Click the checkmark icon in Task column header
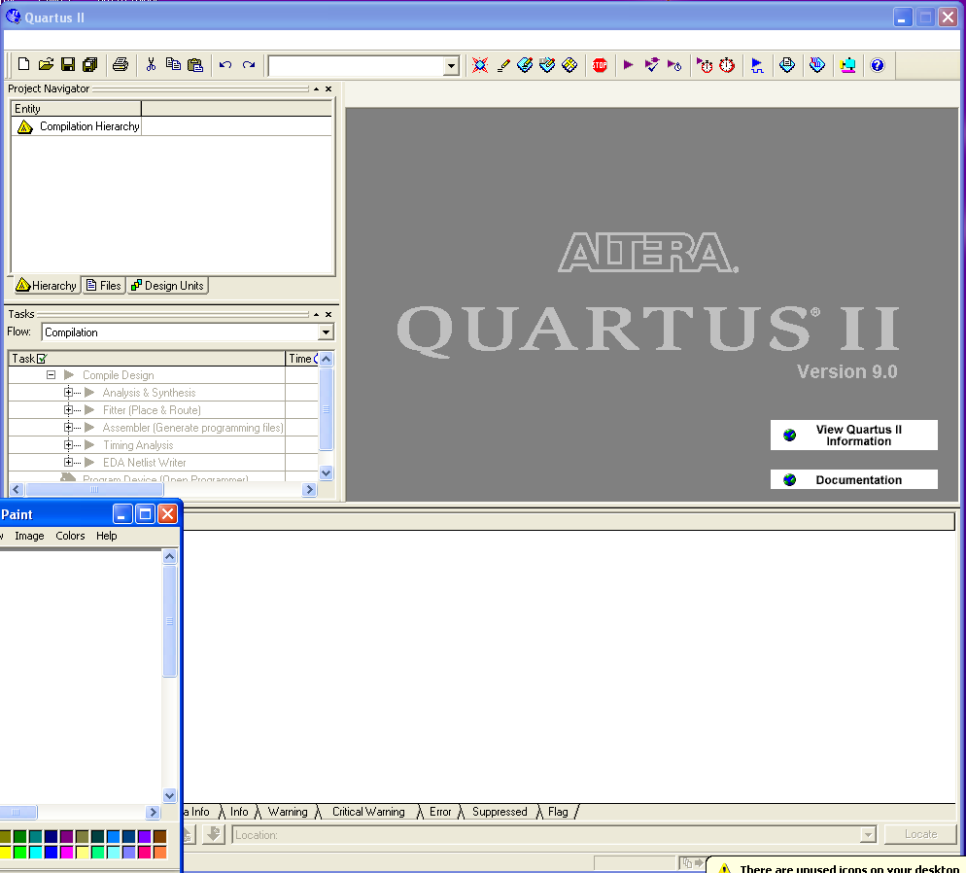 point(42,359)
